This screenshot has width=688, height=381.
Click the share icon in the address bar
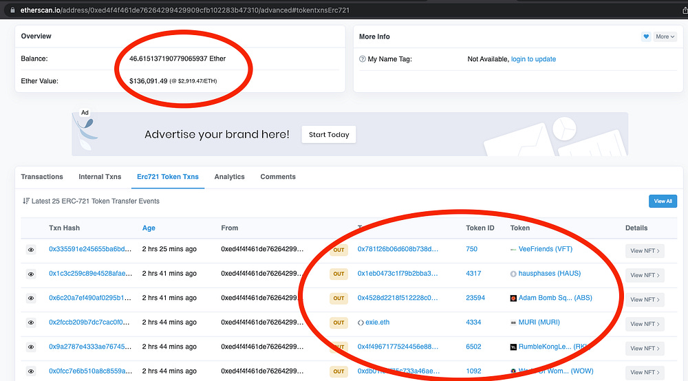click(x=685, y=10)
